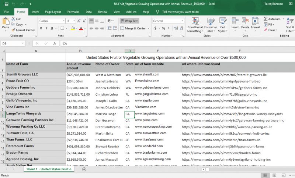The width and height of the screenshot is (295, 178).
Task: Click the Orientation text-angle icon
Action: point(110,21)
